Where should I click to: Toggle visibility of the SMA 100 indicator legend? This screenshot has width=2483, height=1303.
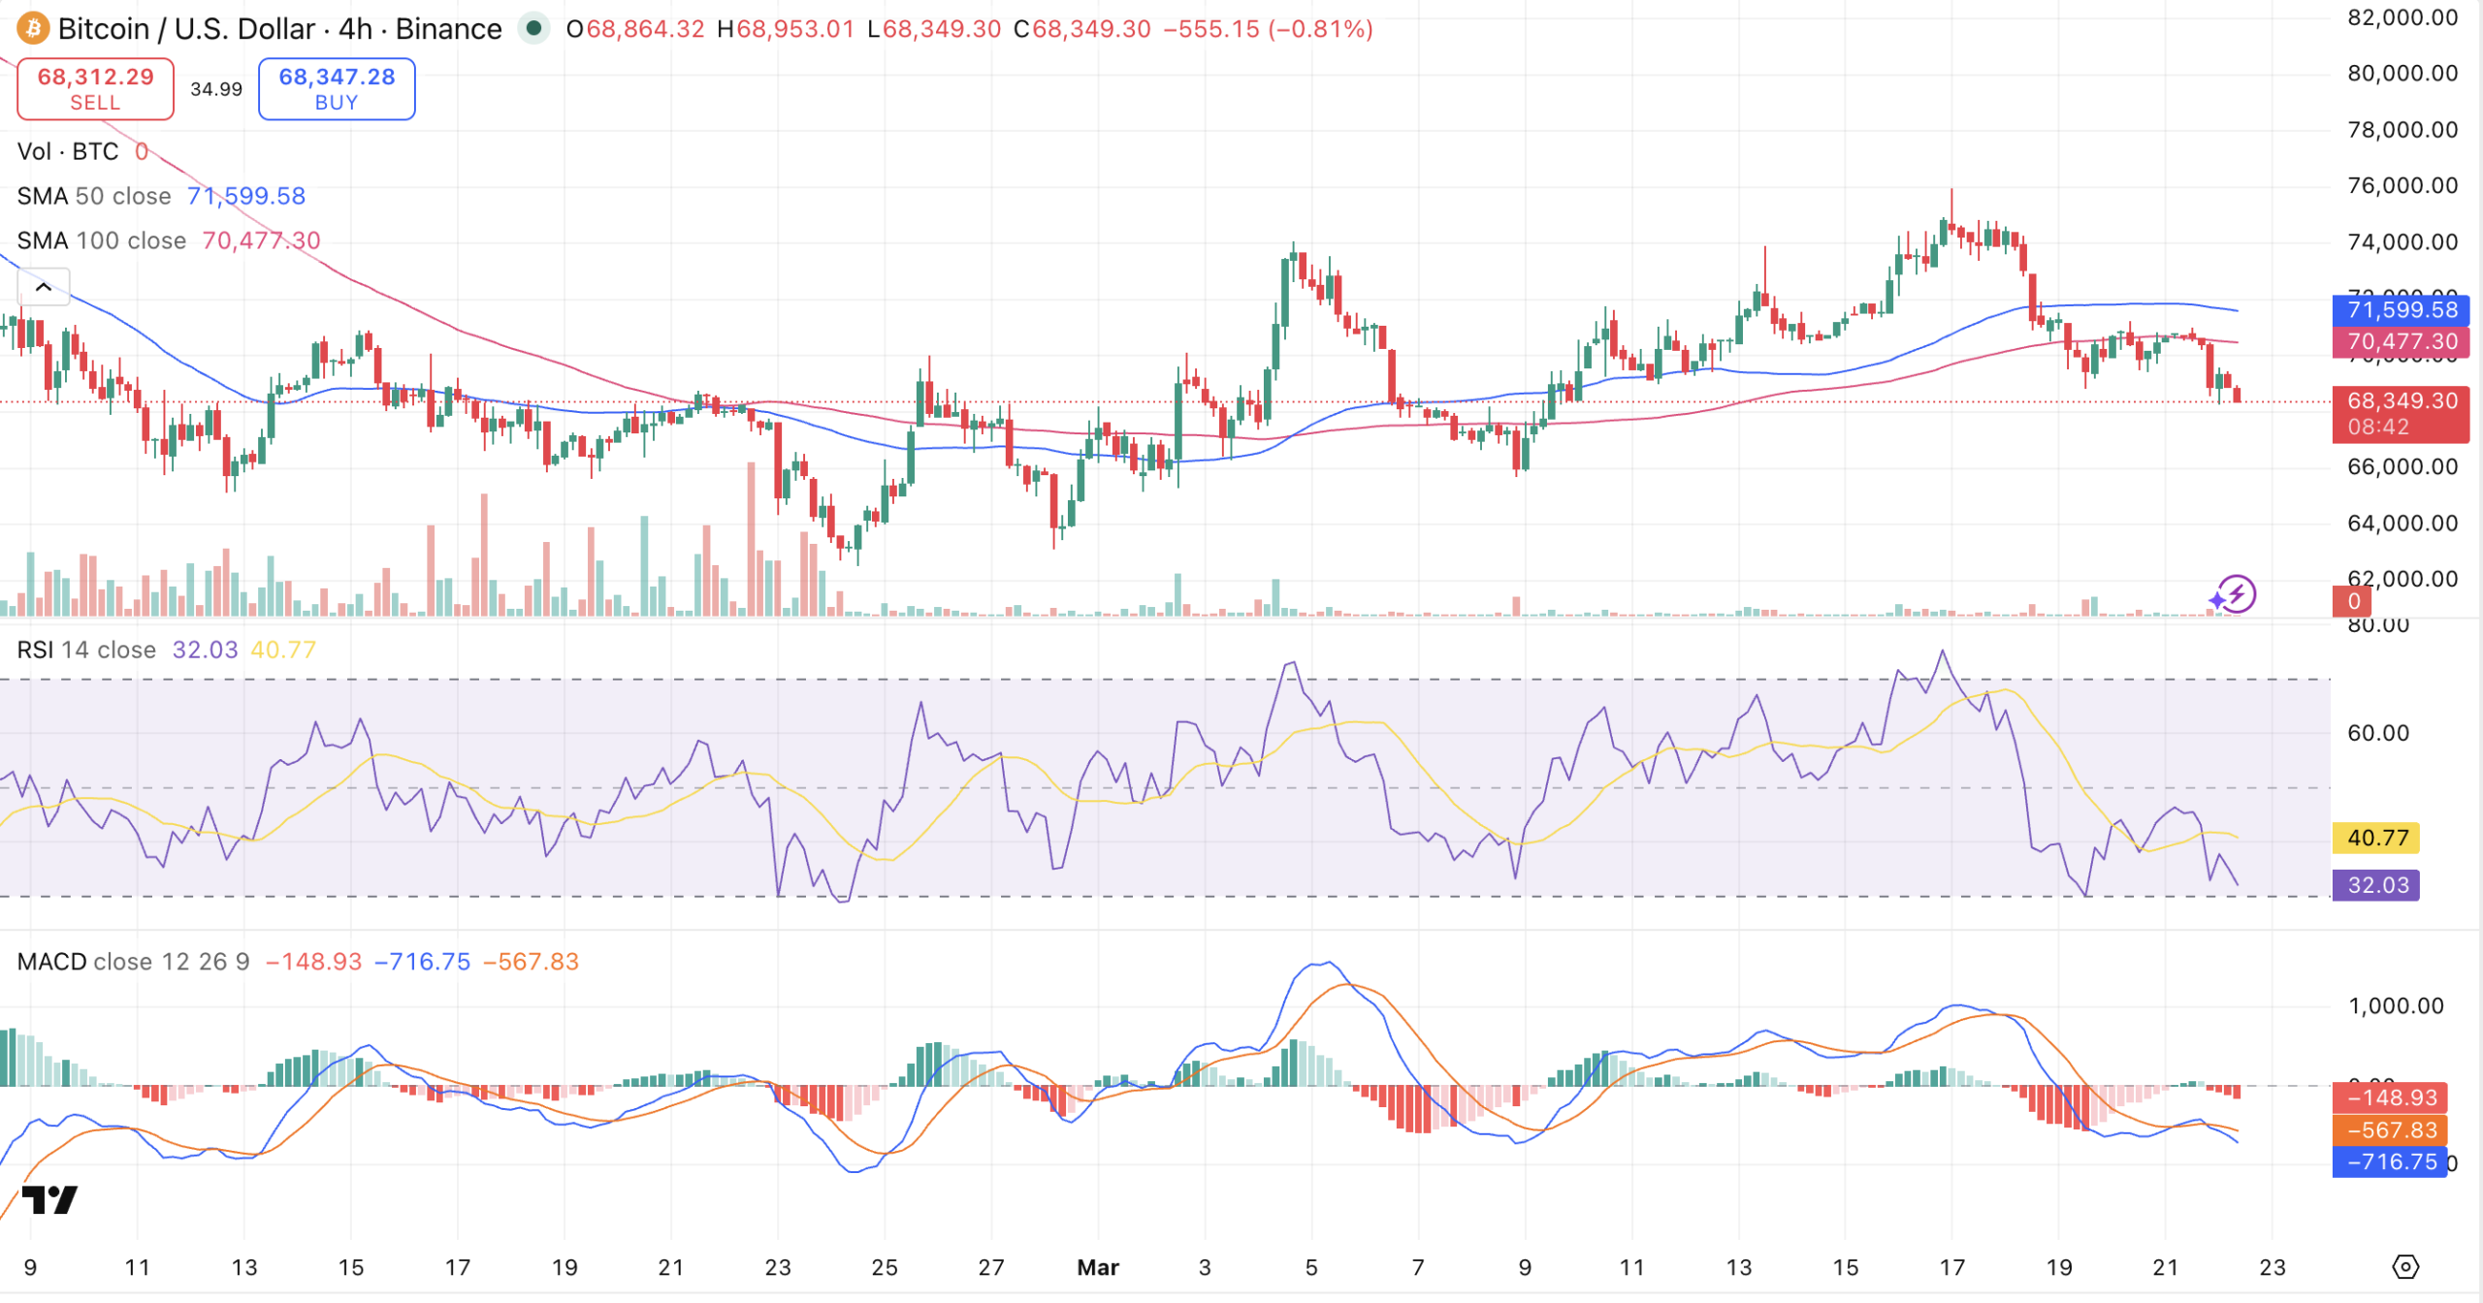97,240
